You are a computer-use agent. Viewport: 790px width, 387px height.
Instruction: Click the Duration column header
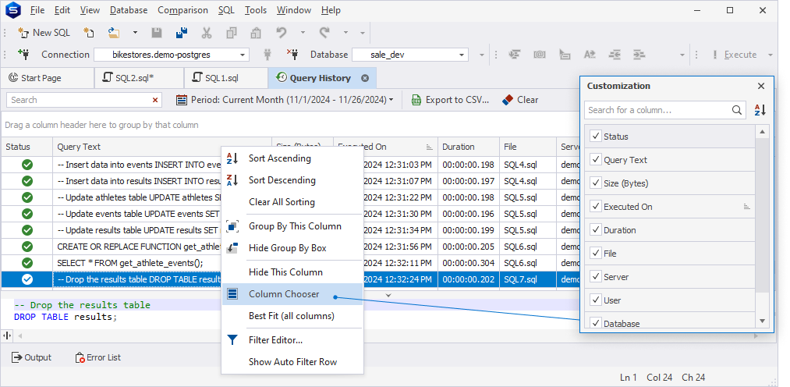468,147
